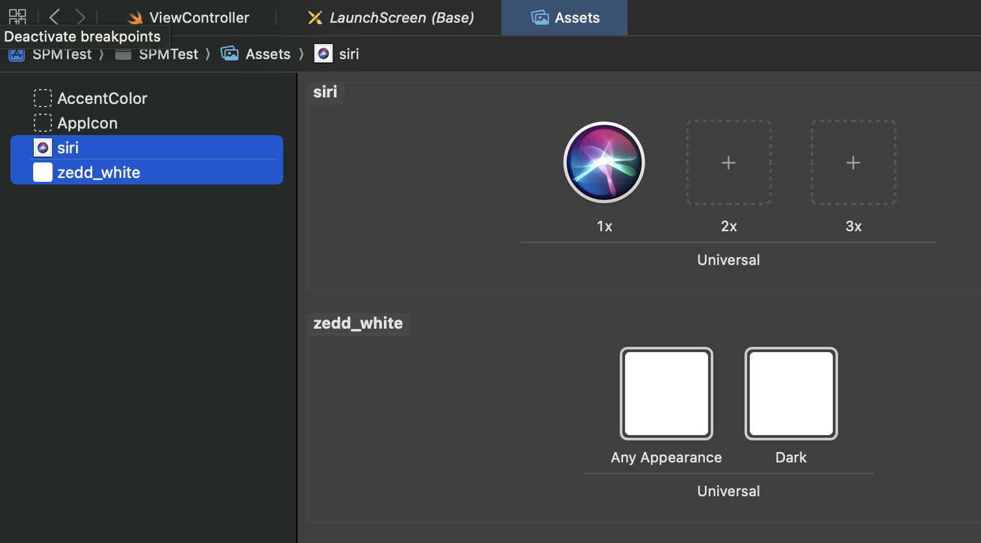Click the zedd_white white square list icon

point(43,172)
